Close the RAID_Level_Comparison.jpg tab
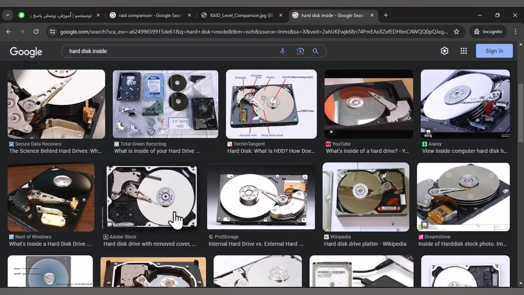The image size is (524, 295). point(281,15)
